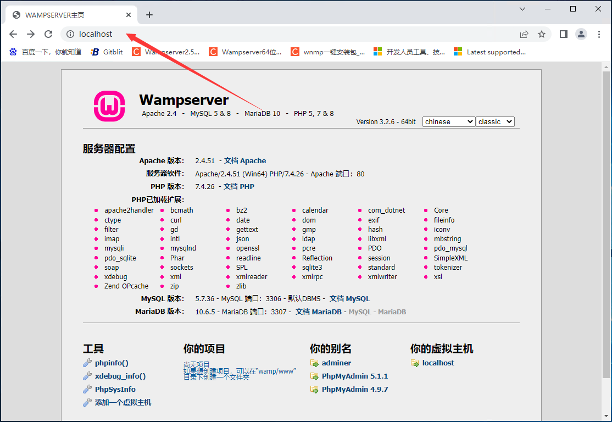The image size is (612, 422).
Task: Click the back navigation arrow
Action: tap(13, 34)
